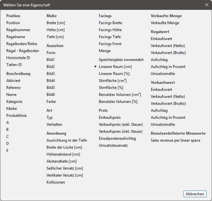This screenshot has height=201, width=212.
Task: Choose Verkaufte Menge property item
Action: pyautogui.click(x=165, y=23)
